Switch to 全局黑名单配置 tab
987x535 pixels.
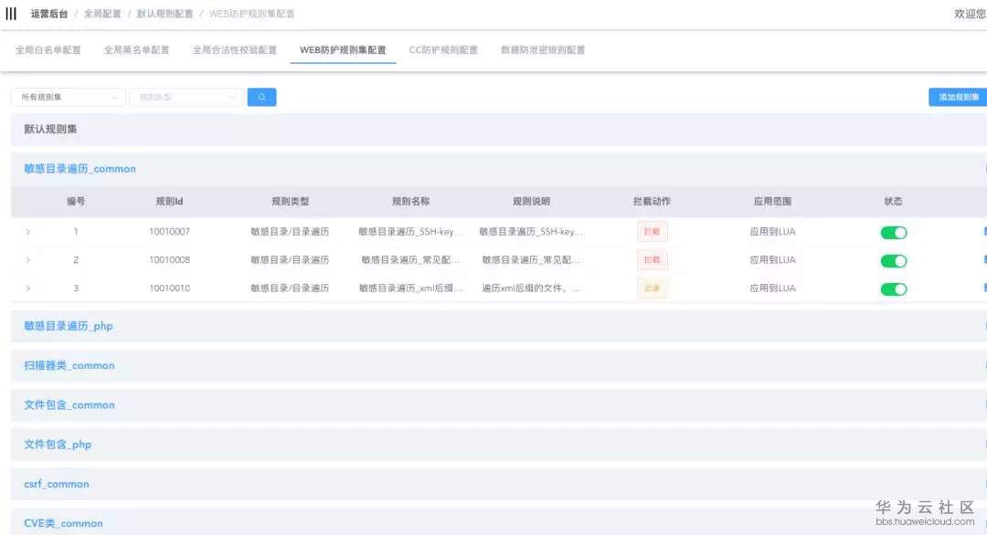pos(136,50)
